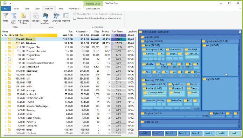Viewport: 243px width, 138px height.
Task: Toggle Show TreeSize in Explorer context menu
Action: 75,14
